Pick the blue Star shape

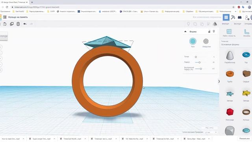[x=230, y=94]
